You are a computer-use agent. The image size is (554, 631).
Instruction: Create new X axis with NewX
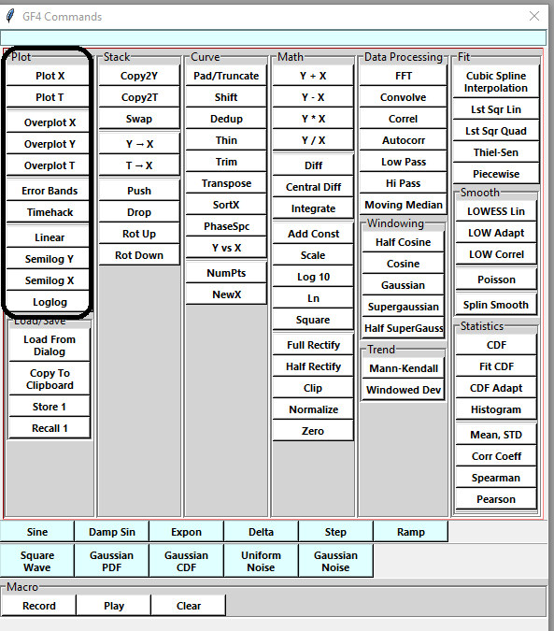[x=226, y=294]
